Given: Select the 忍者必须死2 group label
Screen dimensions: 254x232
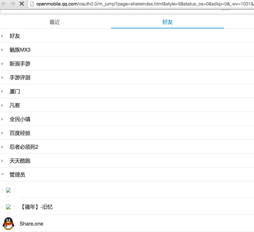Looking at the screenshot, I should pos(24,147).
